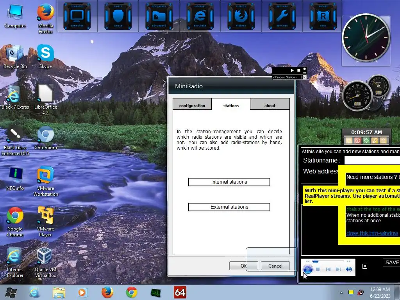Launch Chromium from the desktop
This screenshot has height=300, width=400.
coord(45,138)
